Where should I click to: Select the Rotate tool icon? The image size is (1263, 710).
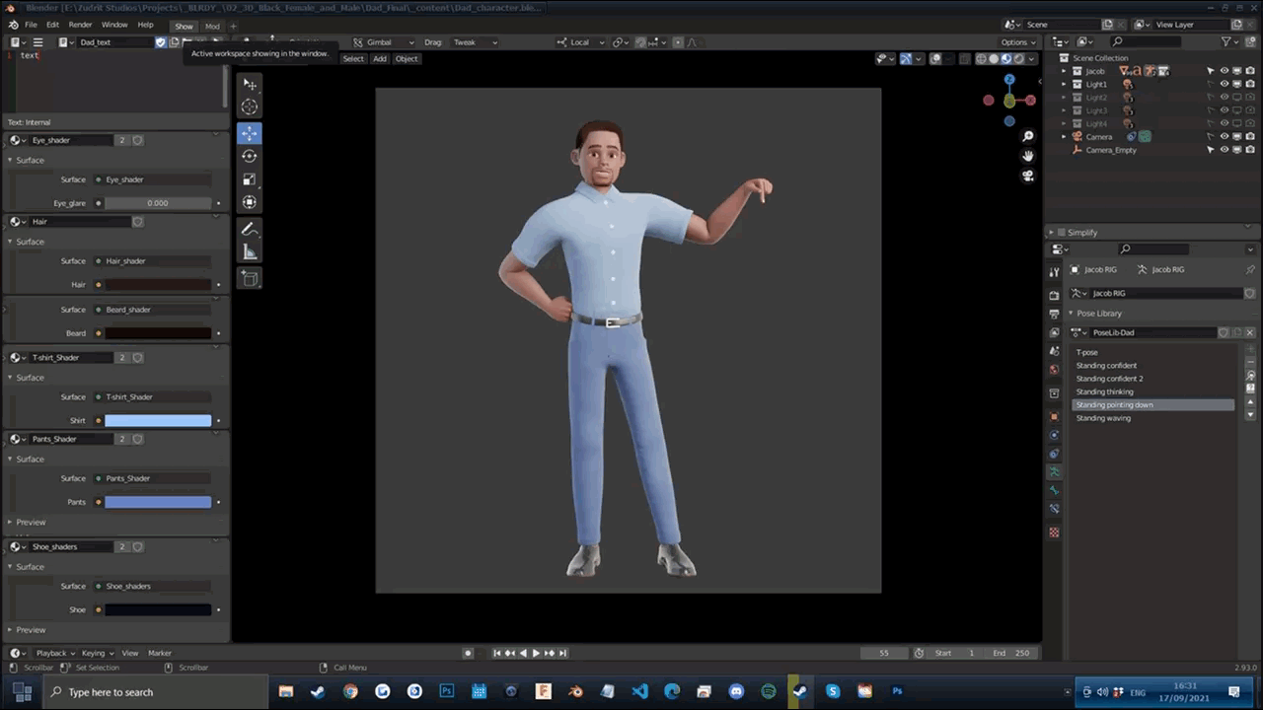(250, 156)
